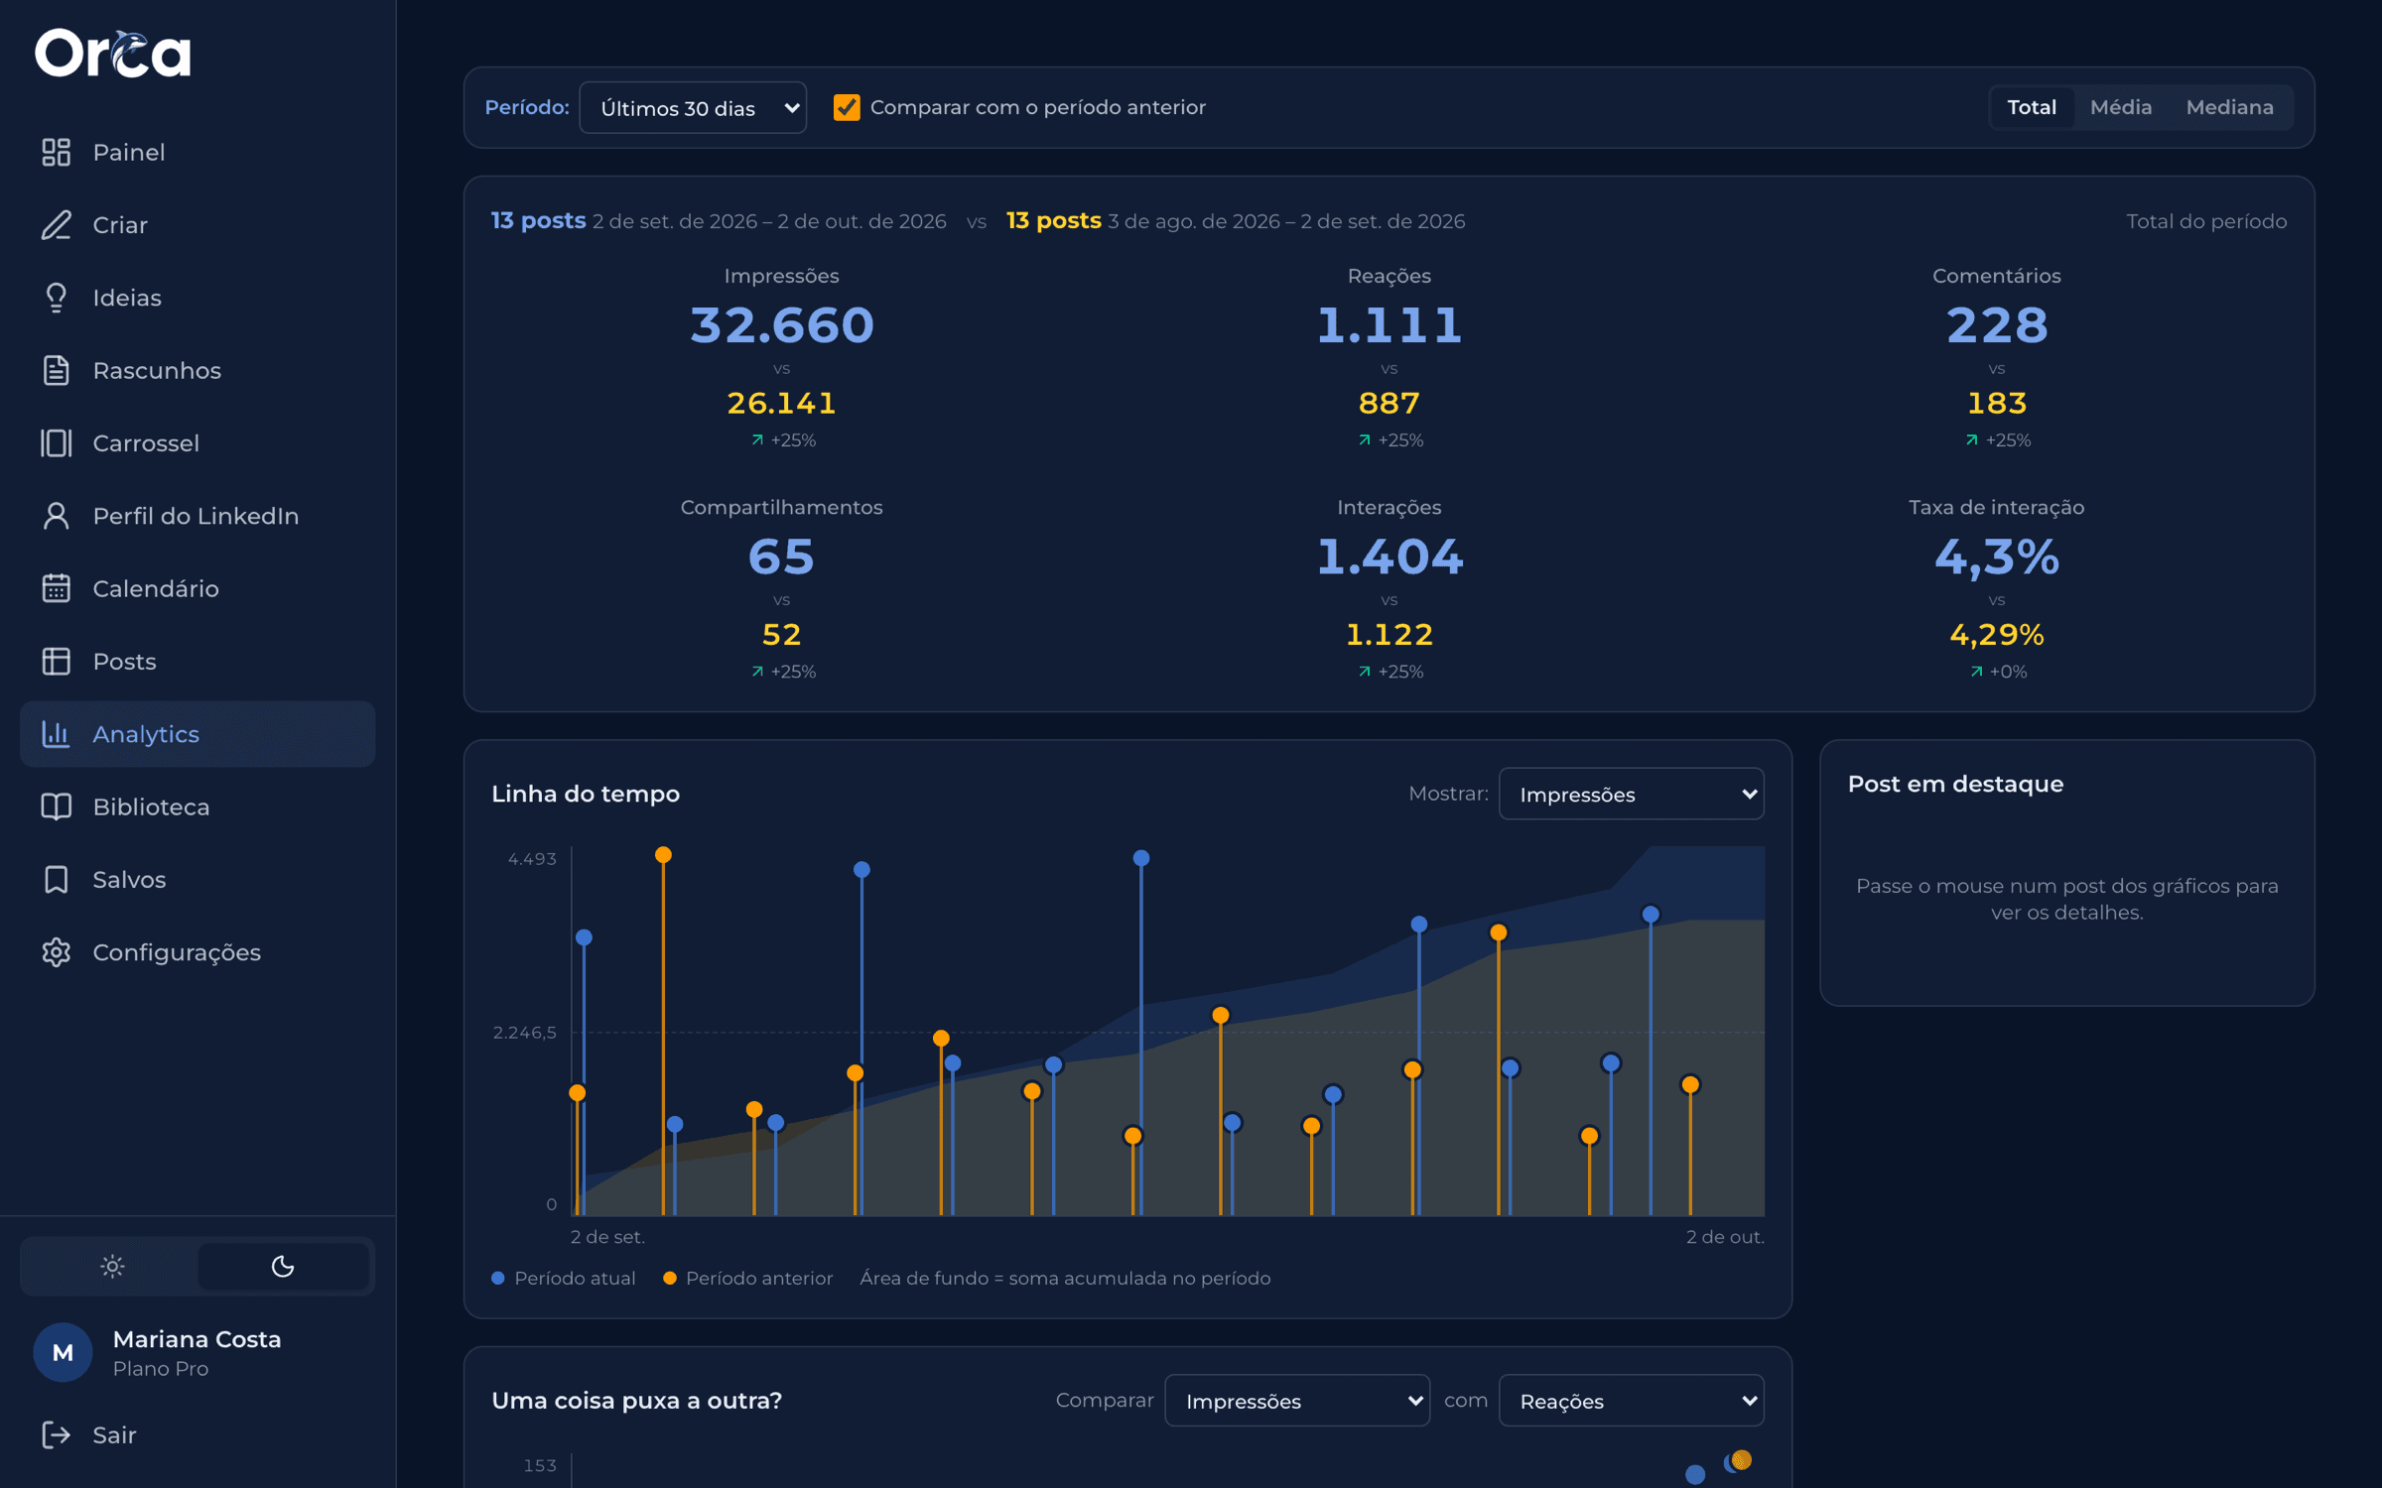
Task: Click the Interações value 1.404
Action: pyautogui.click(x=1389, y=557)
